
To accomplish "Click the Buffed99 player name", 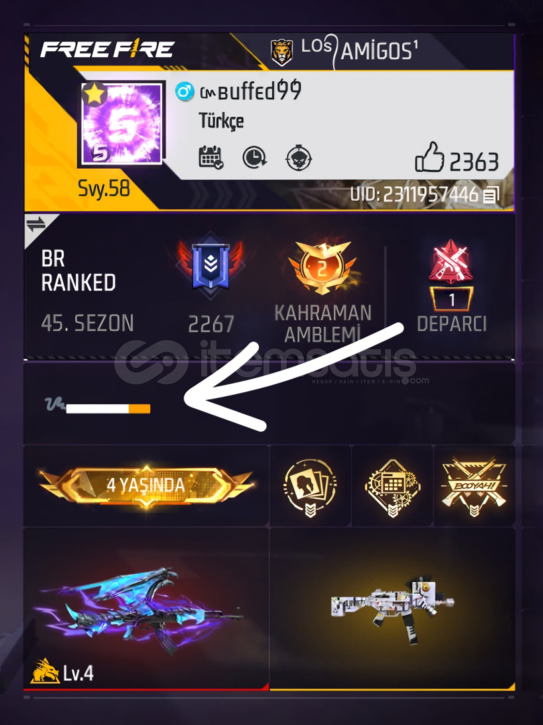I will click(251, 91).
